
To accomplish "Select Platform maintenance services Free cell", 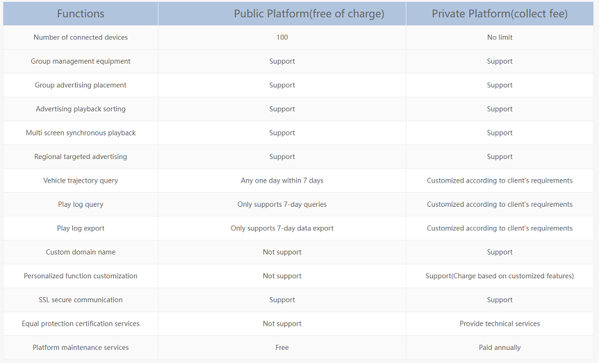I will (x=282, y=348).
